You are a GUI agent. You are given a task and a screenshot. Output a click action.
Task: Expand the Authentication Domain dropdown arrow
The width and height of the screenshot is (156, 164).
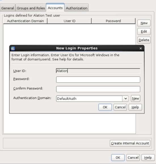click(126, 98)
